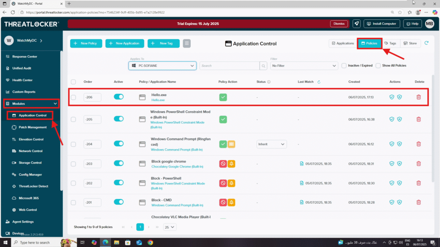Toggle active switch for Hello.exe policy
Screen dimensions: 440x247
point(119,97)
